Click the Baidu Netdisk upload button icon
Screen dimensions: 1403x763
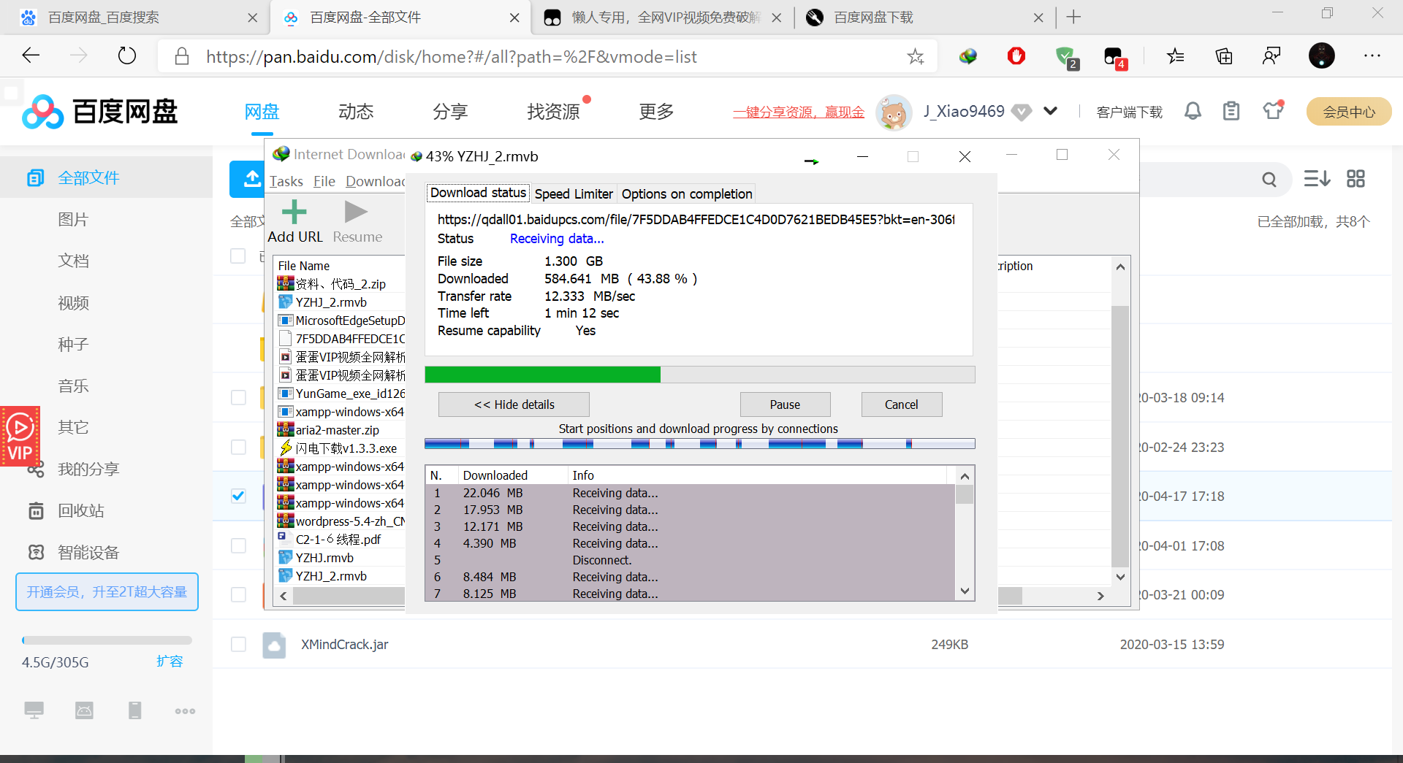click(252, 178)
